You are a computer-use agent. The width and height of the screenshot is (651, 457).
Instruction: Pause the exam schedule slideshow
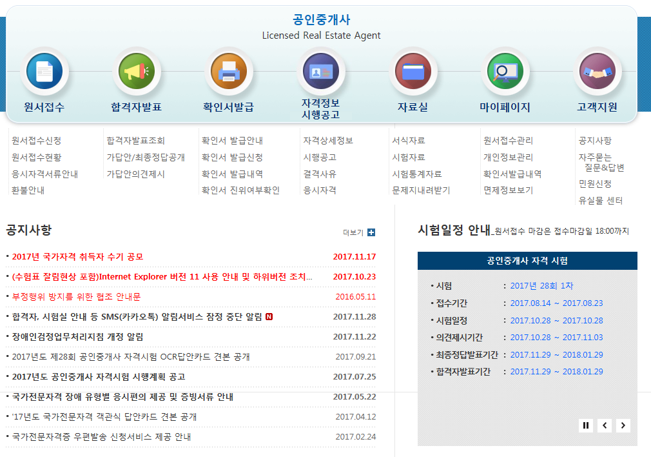586,425
